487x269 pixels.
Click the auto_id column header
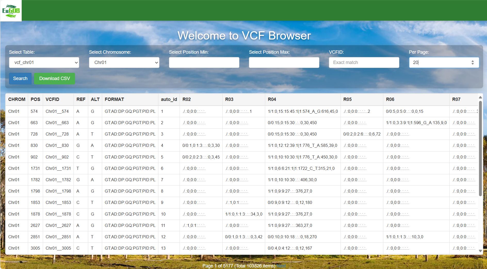pyautogui.click(x=169, y=99)
